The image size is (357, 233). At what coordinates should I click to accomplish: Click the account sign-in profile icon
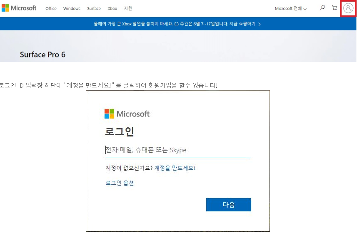pyautogui.click(x=348, y=8)
